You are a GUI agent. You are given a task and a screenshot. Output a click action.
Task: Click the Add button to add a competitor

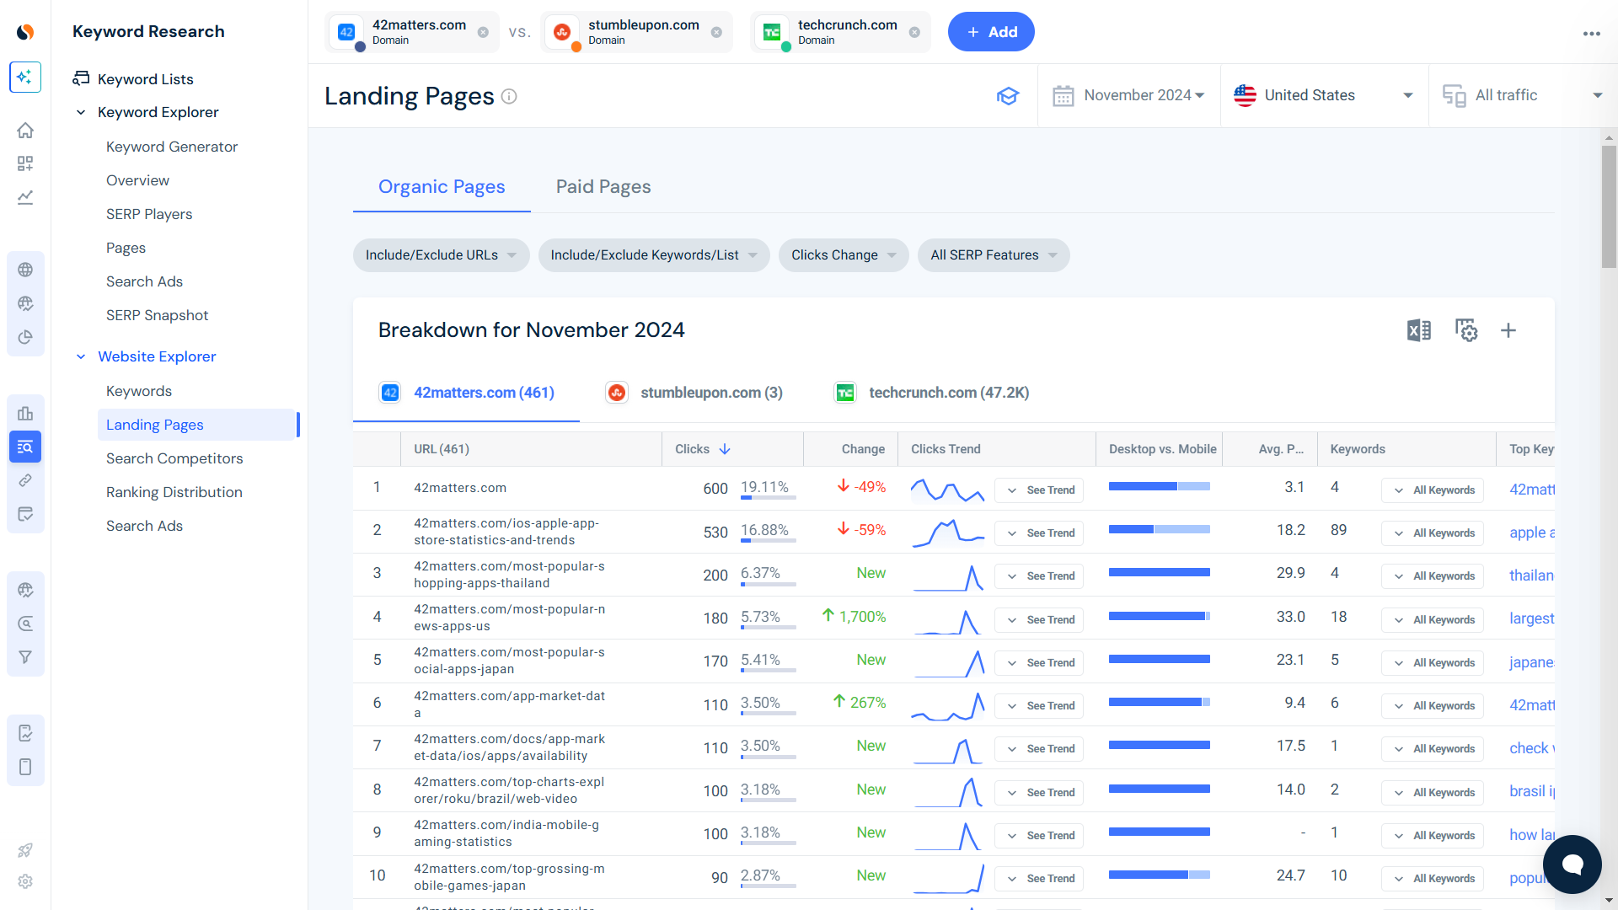pos(991,31)
